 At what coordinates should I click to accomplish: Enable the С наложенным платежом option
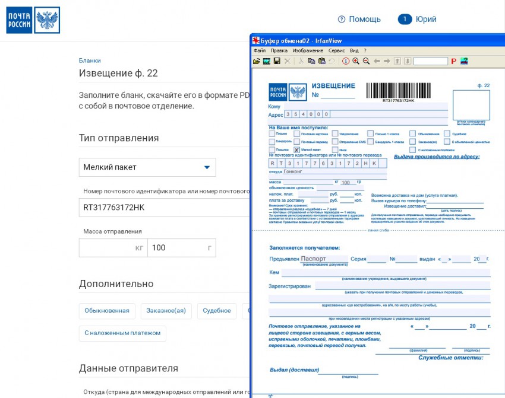pyautogui.click(x=122, y=333)
